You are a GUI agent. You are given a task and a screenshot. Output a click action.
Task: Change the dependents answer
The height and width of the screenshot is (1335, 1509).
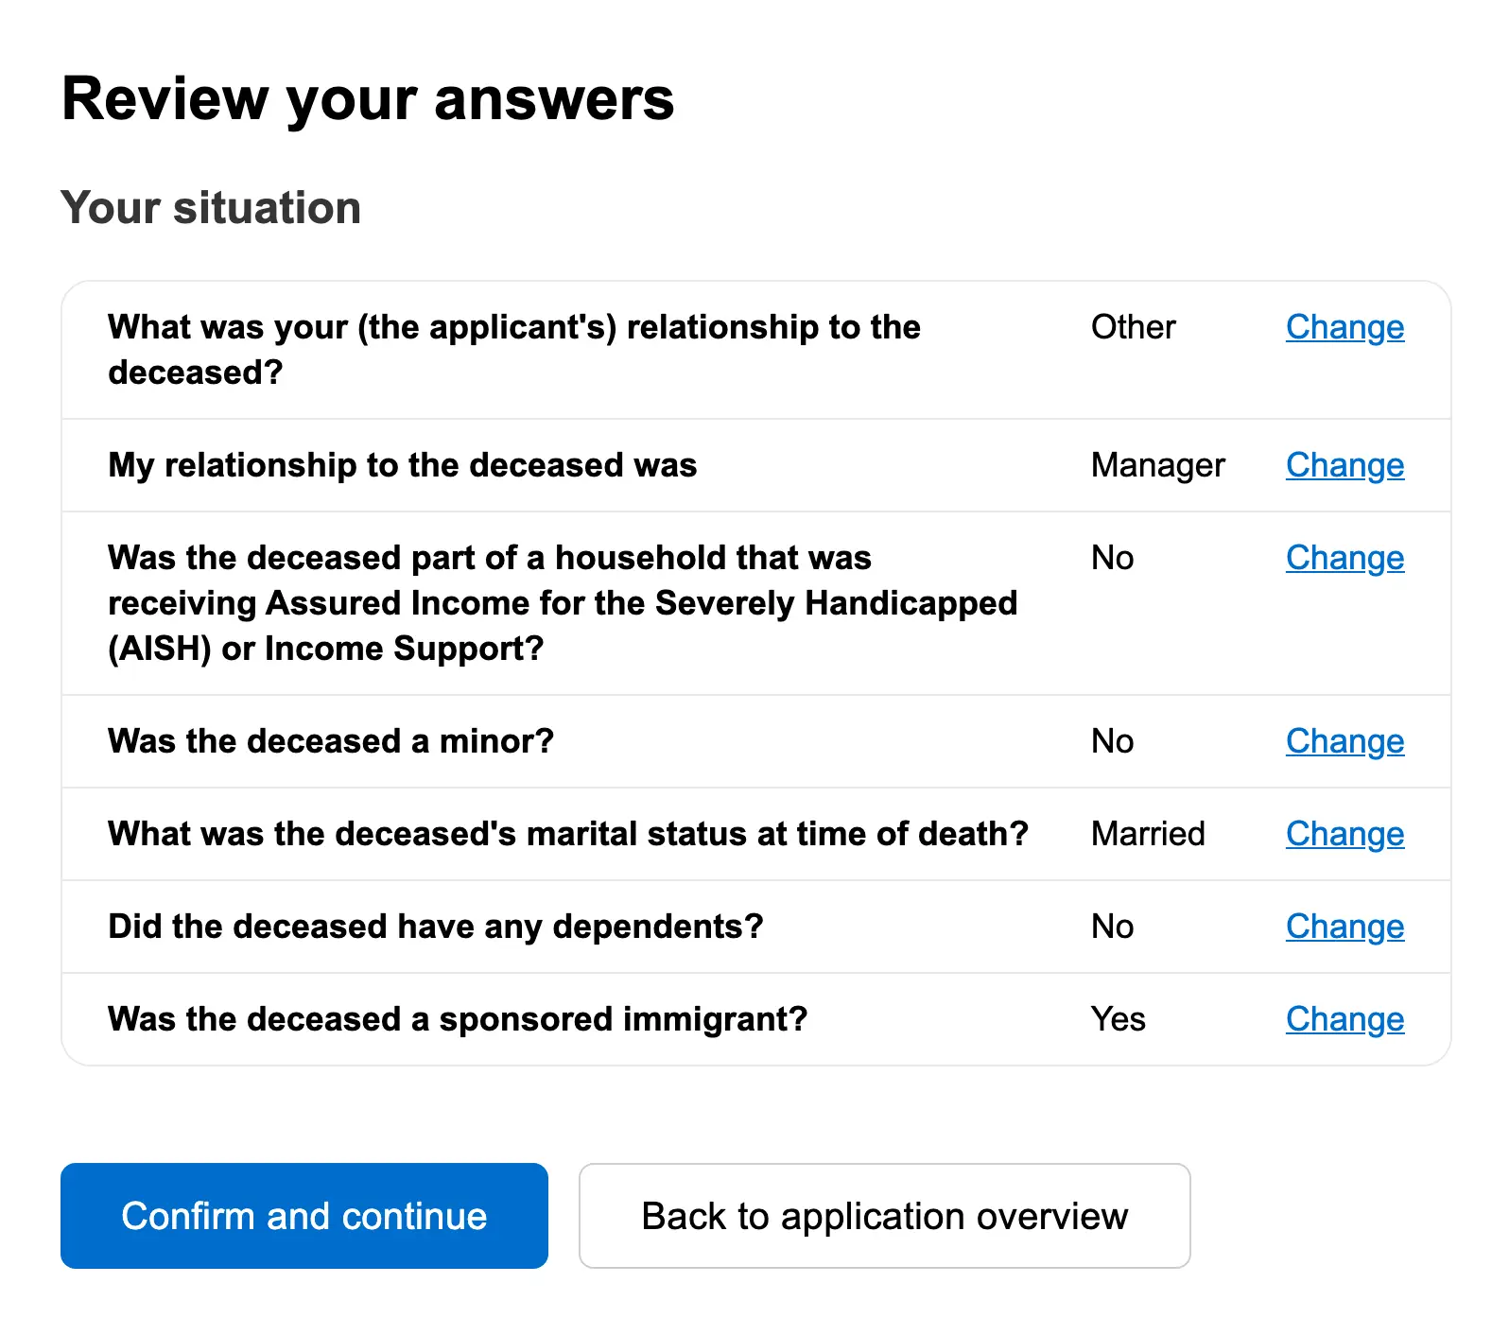[x=1344, y=927]
